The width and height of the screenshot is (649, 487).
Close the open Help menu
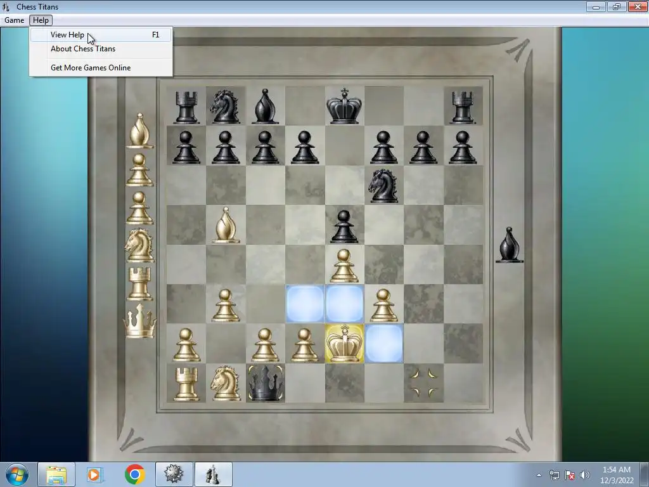pyautogui.click(x=41, y=20)
